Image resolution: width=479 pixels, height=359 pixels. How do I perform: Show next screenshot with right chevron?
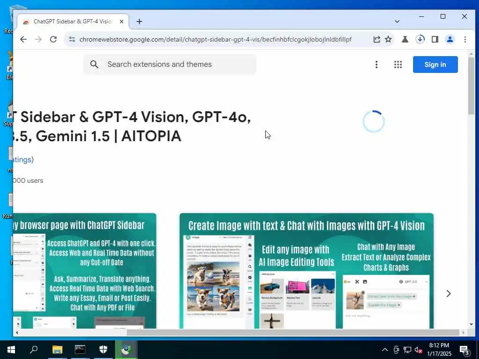point(448,294)
